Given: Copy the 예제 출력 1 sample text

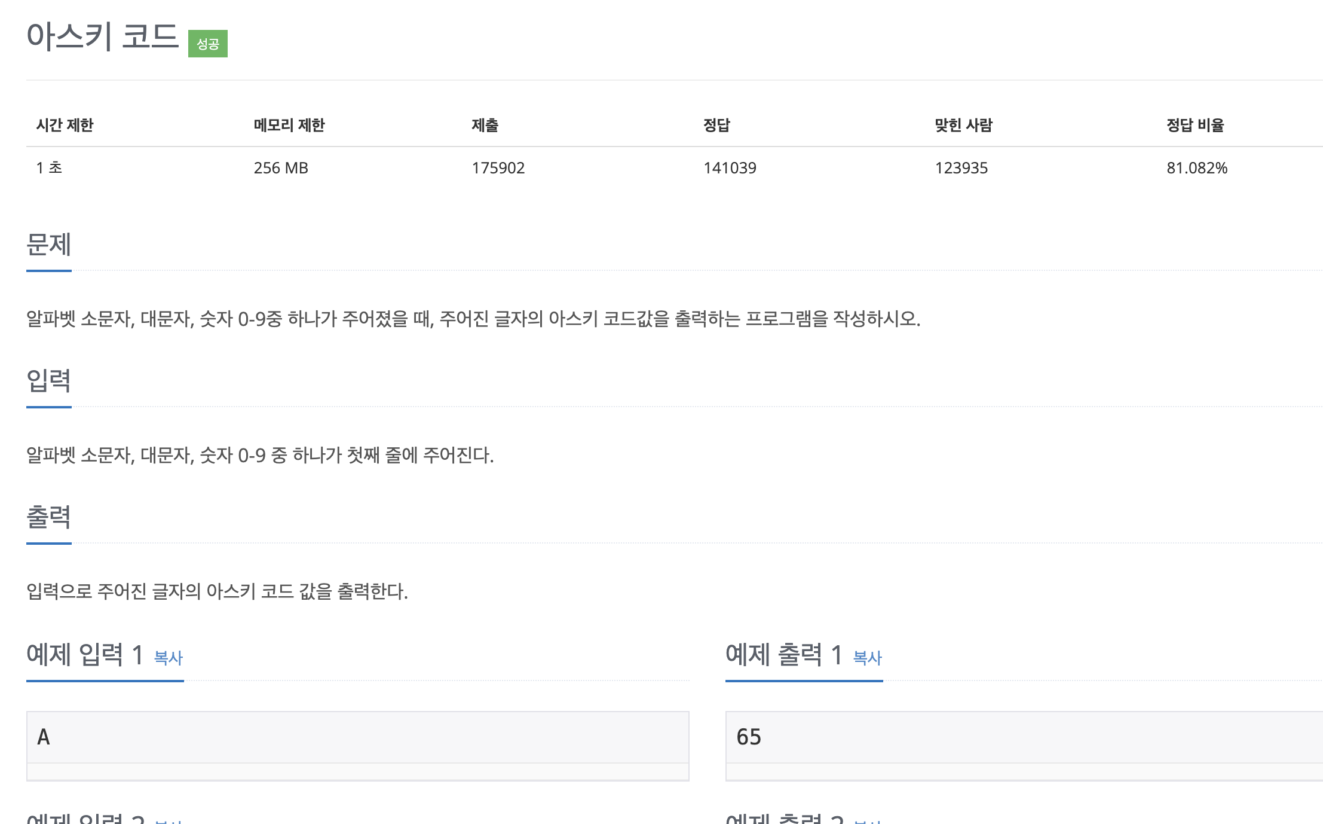Looking at the screenshot, I should (x=867, y=658).
